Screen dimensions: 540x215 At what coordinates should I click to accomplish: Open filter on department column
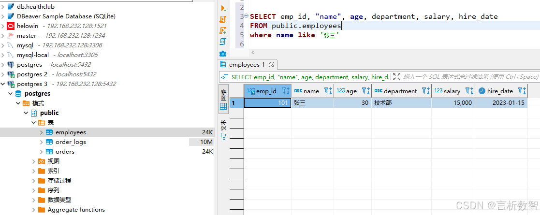tap(424, 91)
